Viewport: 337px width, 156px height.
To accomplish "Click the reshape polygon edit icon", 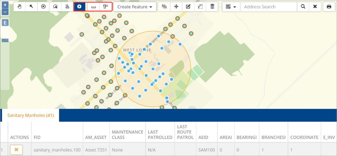I will pyautogui.click(x=200, y=7).
